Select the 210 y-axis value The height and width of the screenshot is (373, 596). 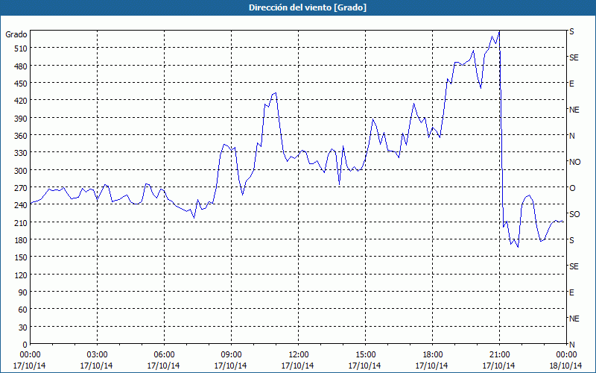[x=22, y=222]
